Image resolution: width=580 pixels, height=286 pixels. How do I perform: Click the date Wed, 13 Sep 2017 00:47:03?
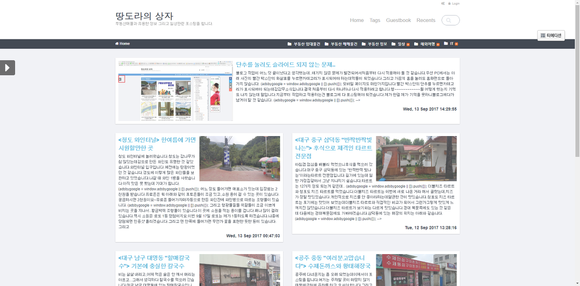click(x=253, y=236)
